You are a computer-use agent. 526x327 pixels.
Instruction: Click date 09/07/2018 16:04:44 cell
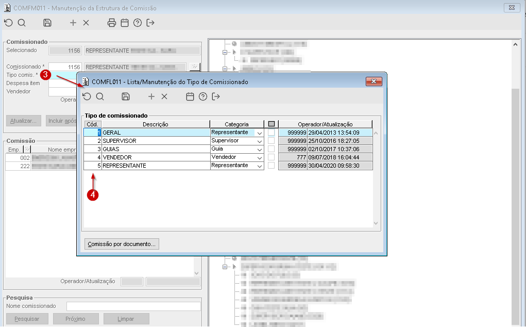tap(340, 157)
